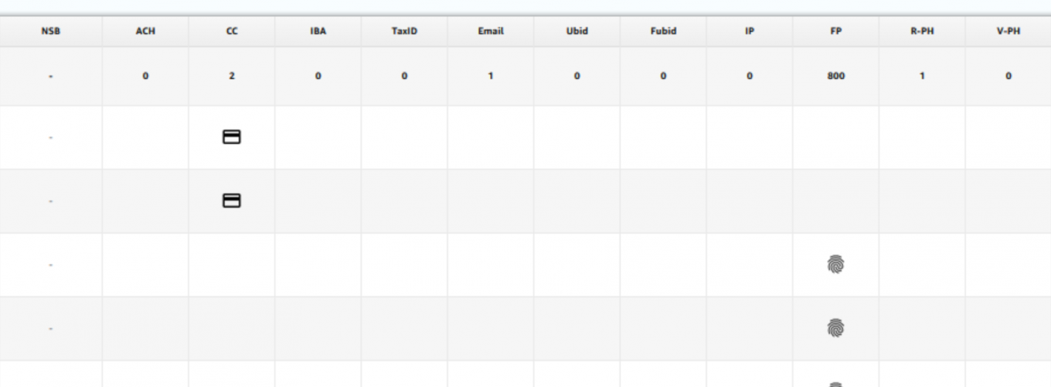
Task: Click the V-PH column header
Action: [x=1008, y=32]
